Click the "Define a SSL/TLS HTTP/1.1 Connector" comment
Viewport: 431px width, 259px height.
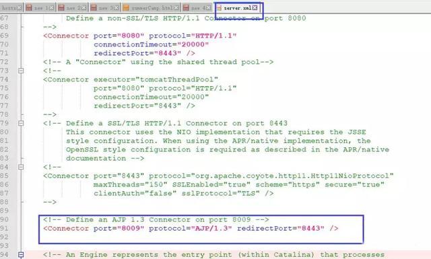(165, 123)
